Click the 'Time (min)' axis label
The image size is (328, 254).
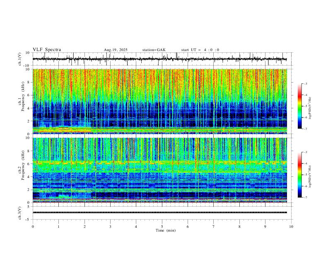coord(166,230)
